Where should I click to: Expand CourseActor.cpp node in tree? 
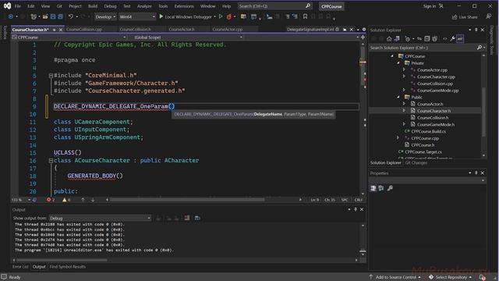click(404, 69)
